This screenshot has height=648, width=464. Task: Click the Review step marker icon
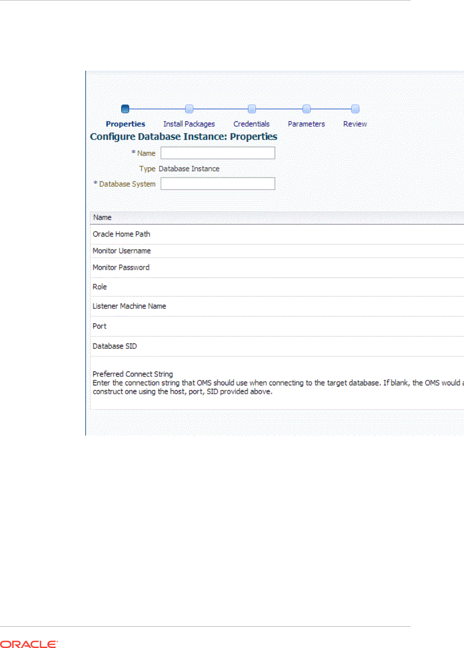tap(355, 109)
